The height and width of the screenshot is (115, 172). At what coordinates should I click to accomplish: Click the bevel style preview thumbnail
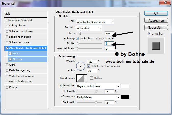tap(156, 46)
